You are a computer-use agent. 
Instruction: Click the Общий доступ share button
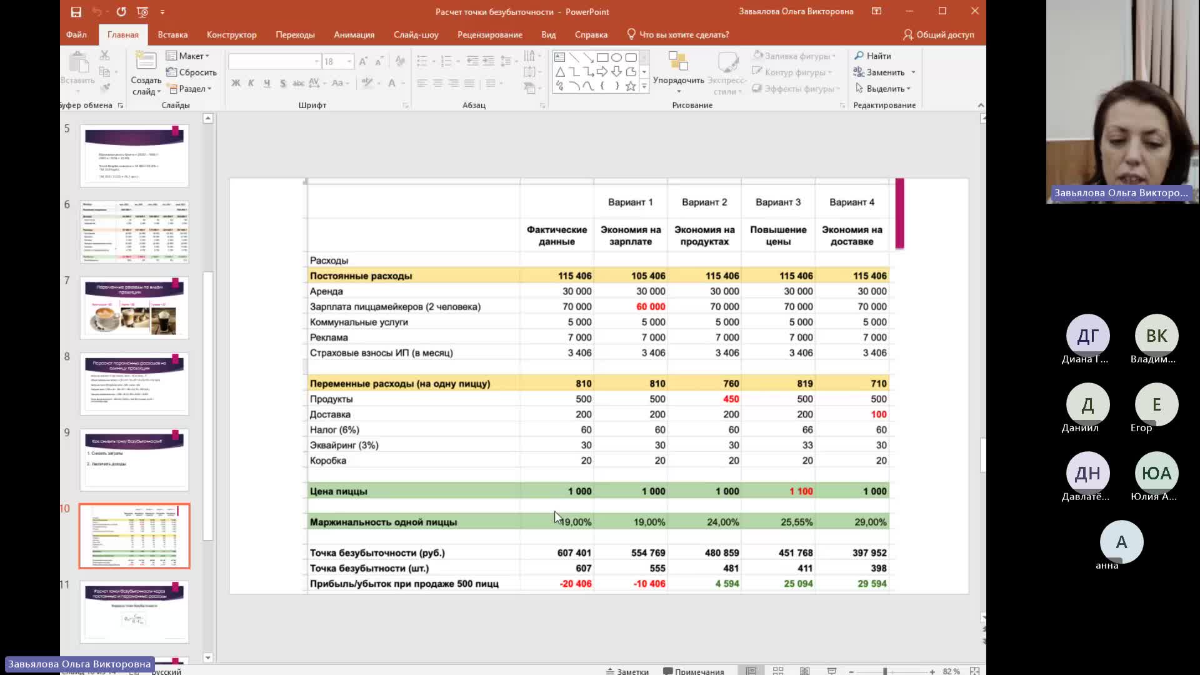pos(938,34)
